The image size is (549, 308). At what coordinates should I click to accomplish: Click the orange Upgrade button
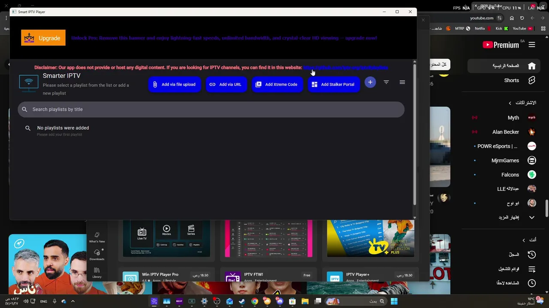43,38
